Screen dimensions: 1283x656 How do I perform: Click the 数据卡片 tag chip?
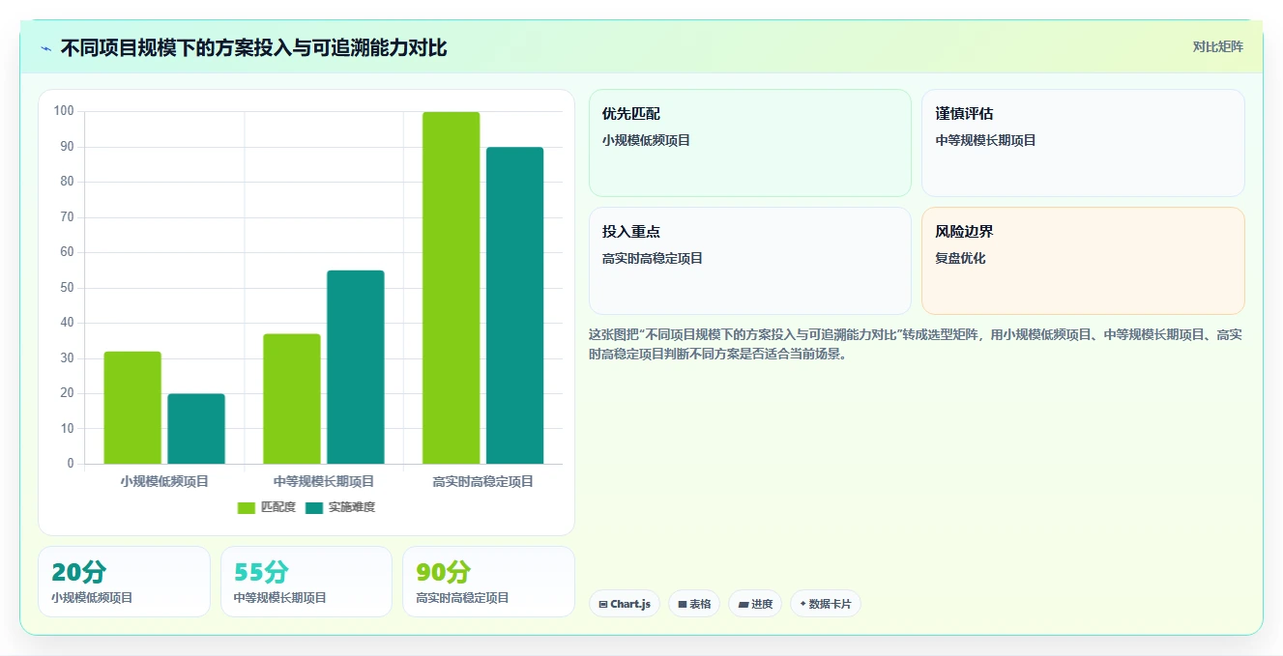coord(826,604)
